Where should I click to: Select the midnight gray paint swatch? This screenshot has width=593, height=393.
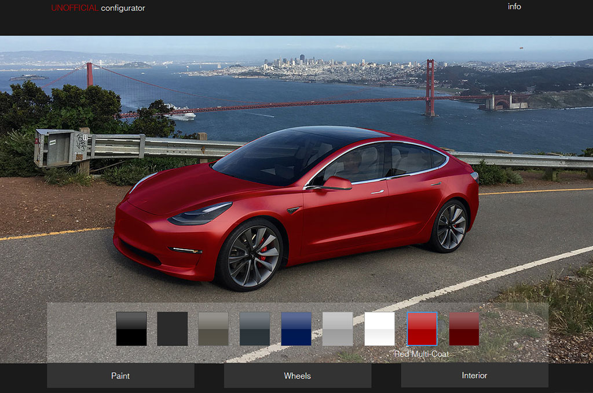pyautogui.click(x=255, y=329)
